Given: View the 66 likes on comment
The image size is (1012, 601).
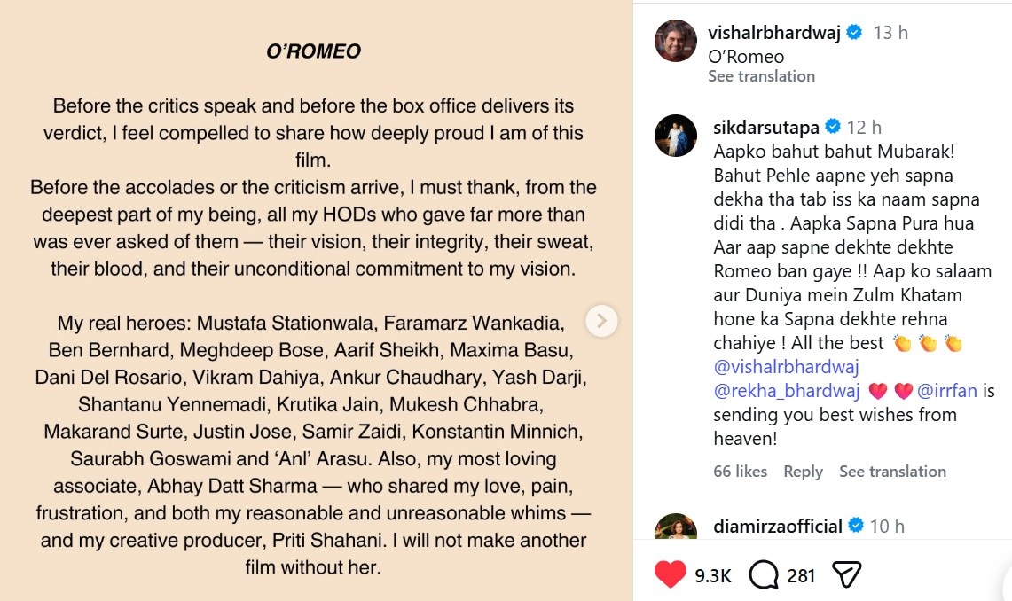Looking at the screenshot, I should click(740, 472).
